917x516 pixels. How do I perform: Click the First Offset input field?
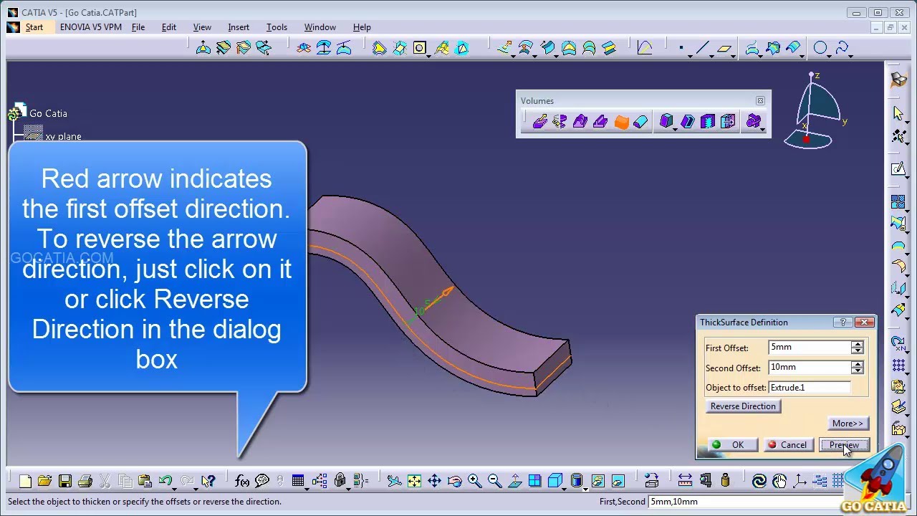(x=810, y=348)
